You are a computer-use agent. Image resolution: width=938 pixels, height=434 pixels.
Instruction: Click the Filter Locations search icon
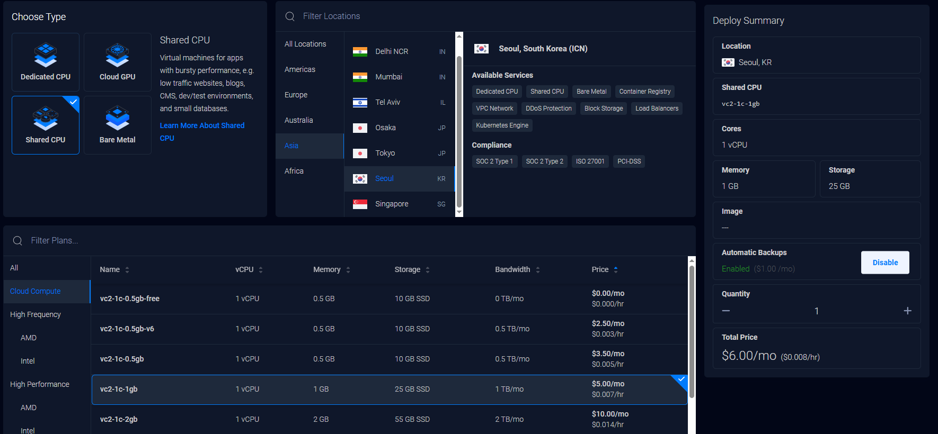(x=290, y=16)
